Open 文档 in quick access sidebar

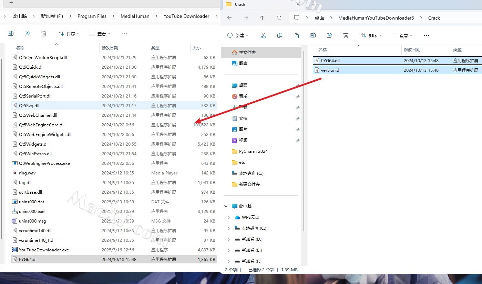click(239, 118)
